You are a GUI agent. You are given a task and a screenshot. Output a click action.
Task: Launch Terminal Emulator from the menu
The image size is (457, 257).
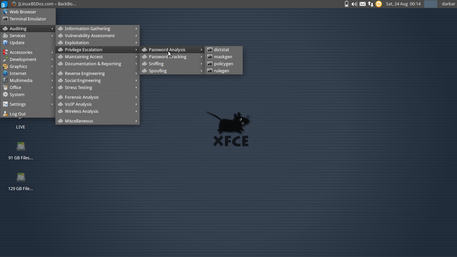[28, 19]
